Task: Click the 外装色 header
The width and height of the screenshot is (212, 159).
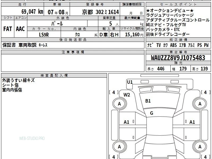Action: [63, 18]
